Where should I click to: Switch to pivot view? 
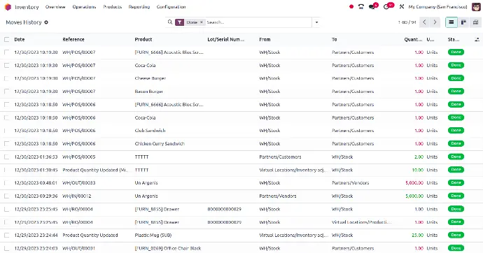[475, 22]
